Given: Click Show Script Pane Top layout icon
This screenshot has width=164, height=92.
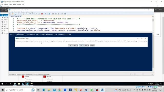Looking at the screenshot, I should [53, 14].
